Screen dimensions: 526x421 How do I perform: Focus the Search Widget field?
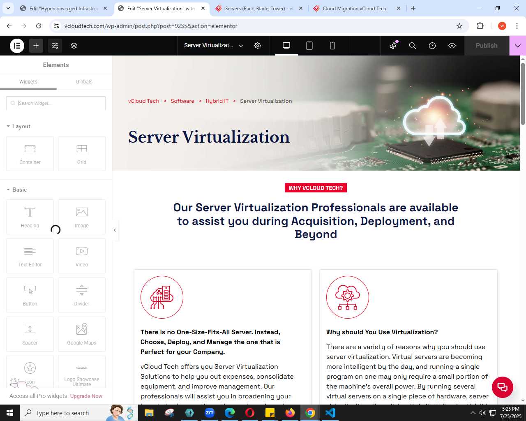pos(56,103)
